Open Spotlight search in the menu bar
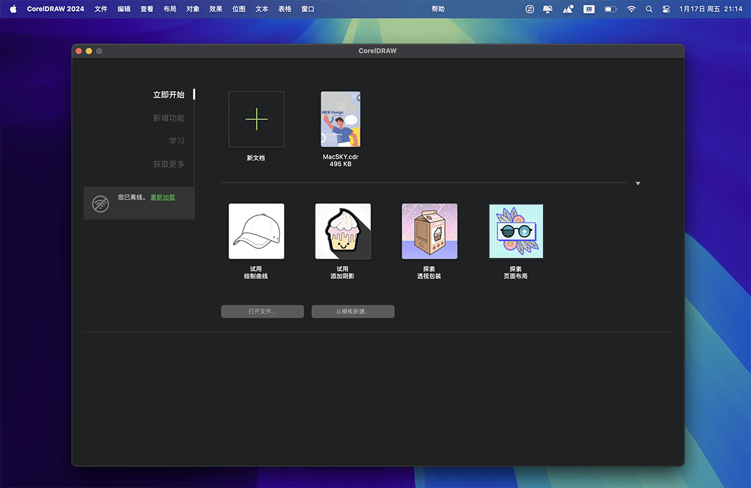This screenshot has width=751, height=488. point(649,9)
